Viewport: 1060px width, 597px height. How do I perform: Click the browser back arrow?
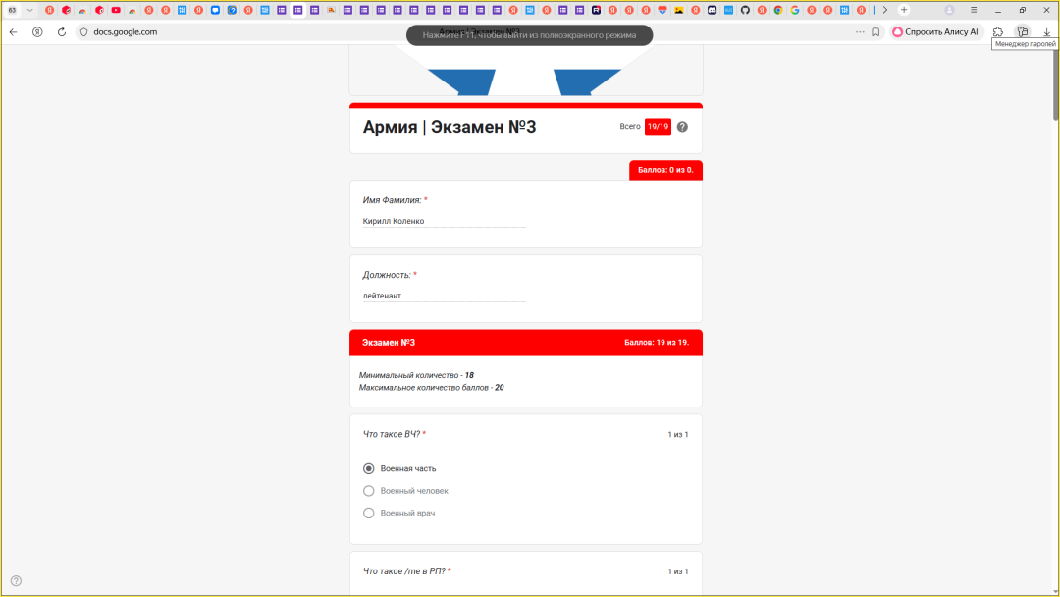(x=13, y=32)
